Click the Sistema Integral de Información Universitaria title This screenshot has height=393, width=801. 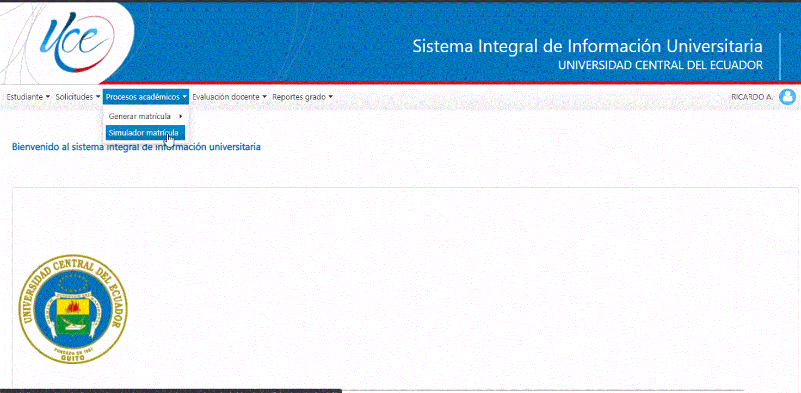tap(588, 46)
